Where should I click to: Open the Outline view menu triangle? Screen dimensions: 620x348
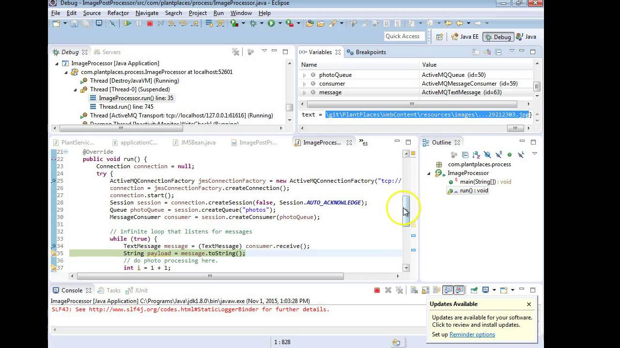click(x=535, y=154)
